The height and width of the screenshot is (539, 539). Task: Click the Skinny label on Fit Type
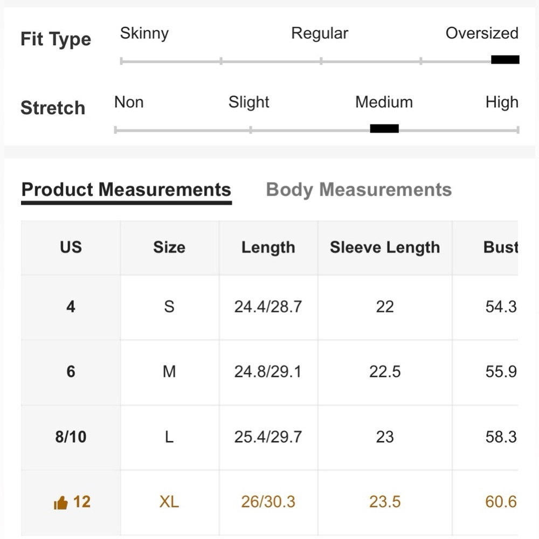[x=144, y=33]
